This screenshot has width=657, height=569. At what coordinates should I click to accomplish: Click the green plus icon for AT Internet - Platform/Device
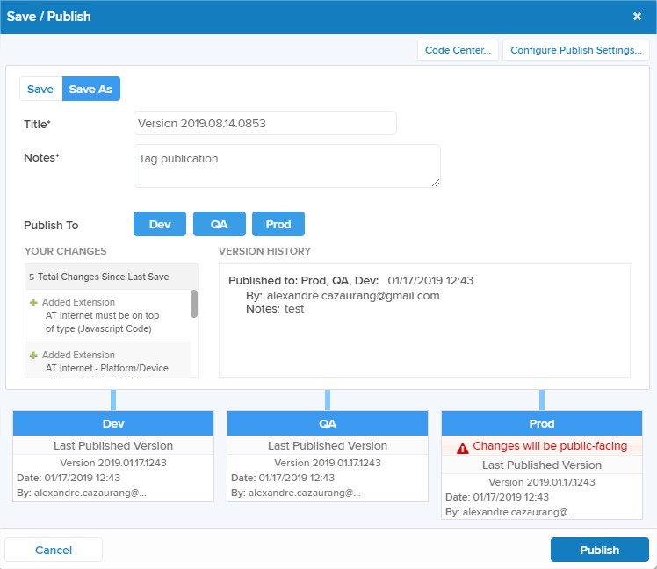coord(33,356)
